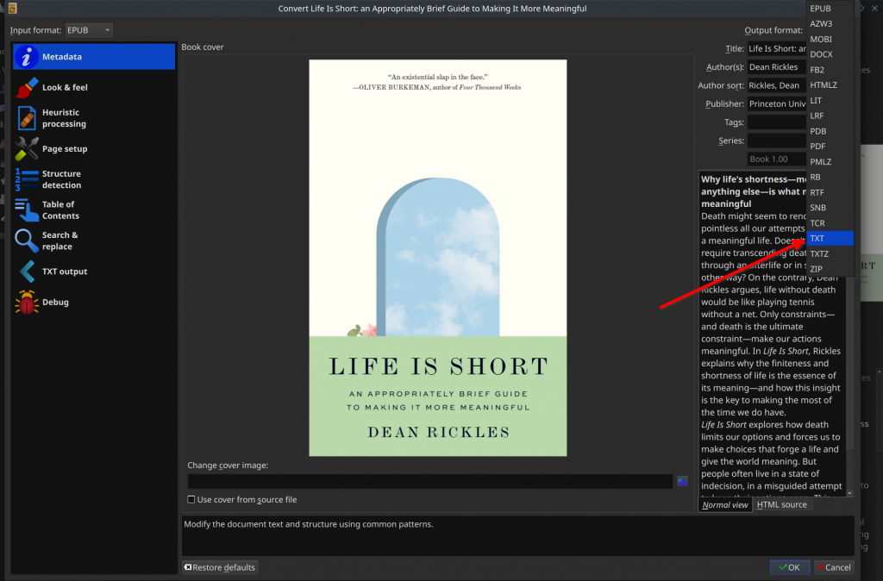Choose LIT from output format list

point(830,100)
